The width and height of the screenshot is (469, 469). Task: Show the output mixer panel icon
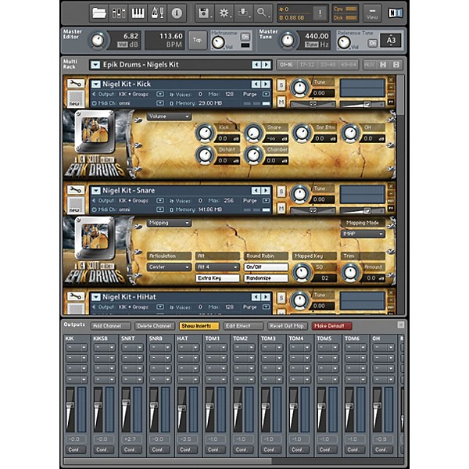tap(119, 13)
